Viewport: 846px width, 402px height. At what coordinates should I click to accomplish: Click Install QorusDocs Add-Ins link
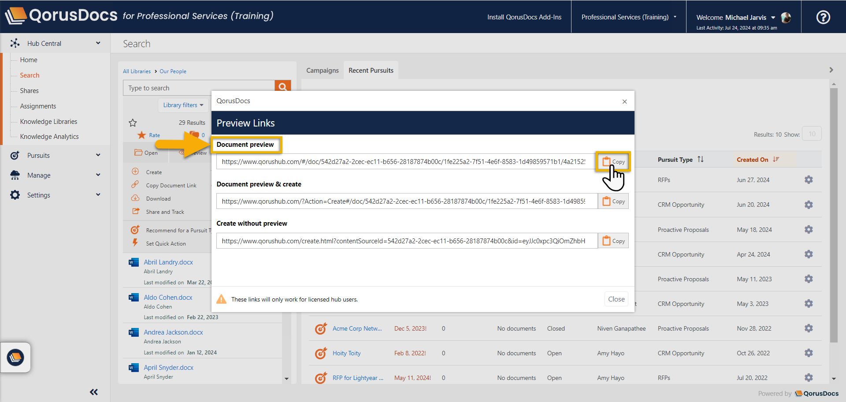[x=524, y=17]
